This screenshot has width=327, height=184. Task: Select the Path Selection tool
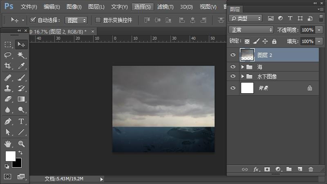8,132
